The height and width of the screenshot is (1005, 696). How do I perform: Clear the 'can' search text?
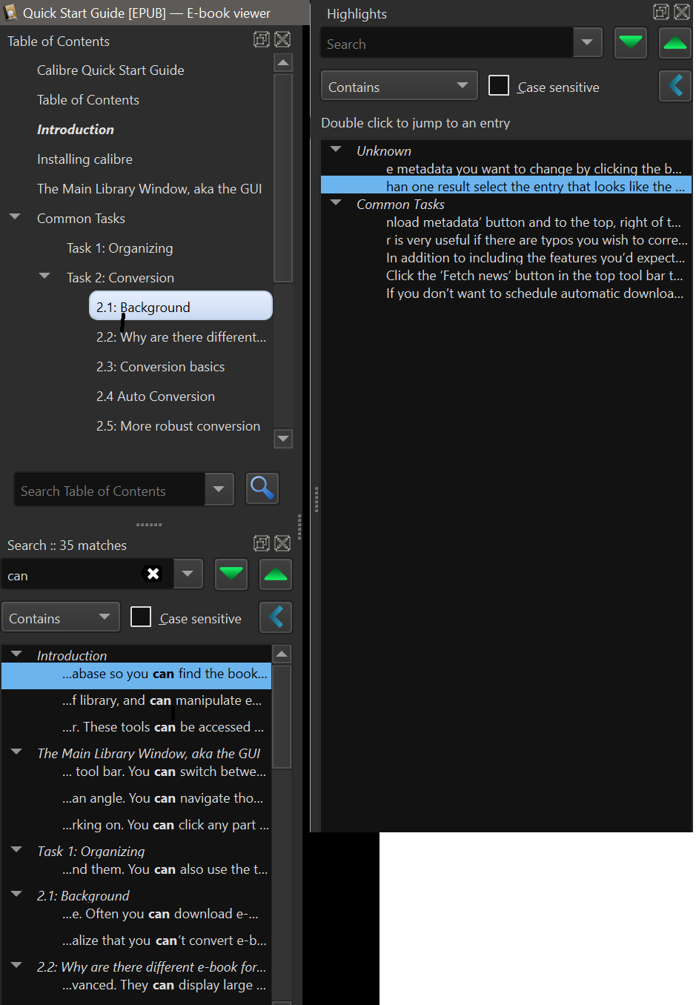click(153, 574)
